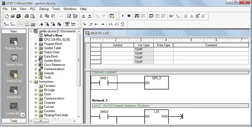The image size is (252, 127).
Task: Toggle the symbol information table icon
Action: coord(33,24)
